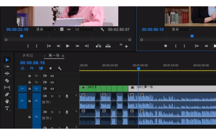Image resolution: width=216 pixels, height=135 pixels.
Task: Select the Hand tool
Action: pyautogui.click(x=7, y=101)
